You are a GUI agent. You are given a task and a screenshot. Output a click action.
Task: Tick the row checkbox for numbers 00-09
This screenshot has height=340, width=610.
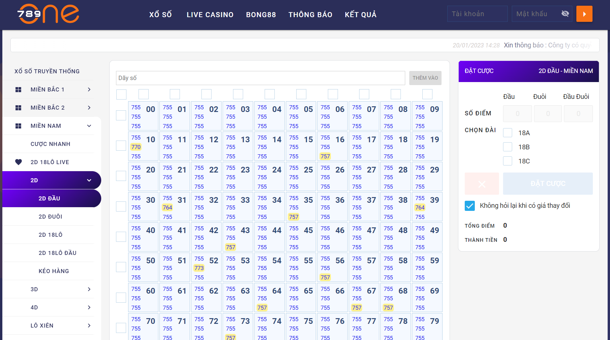point(121,115)
